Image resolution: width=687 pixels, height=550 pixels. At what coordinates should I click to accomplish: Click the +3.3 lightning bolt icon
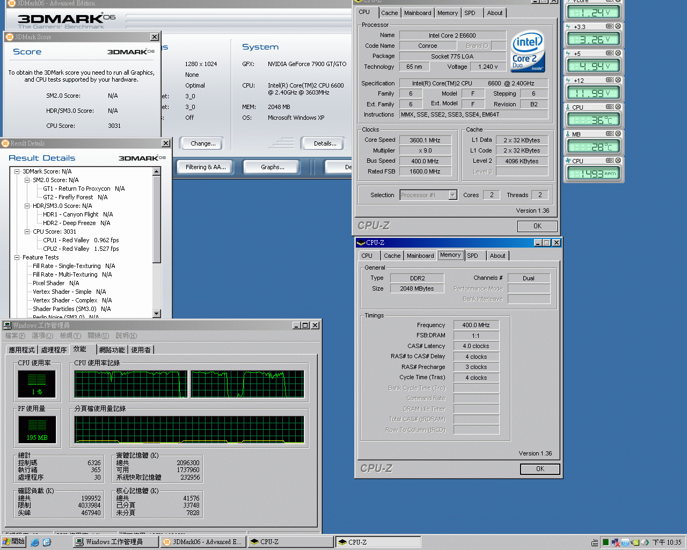pyautogui.click(x=568, y=26)
